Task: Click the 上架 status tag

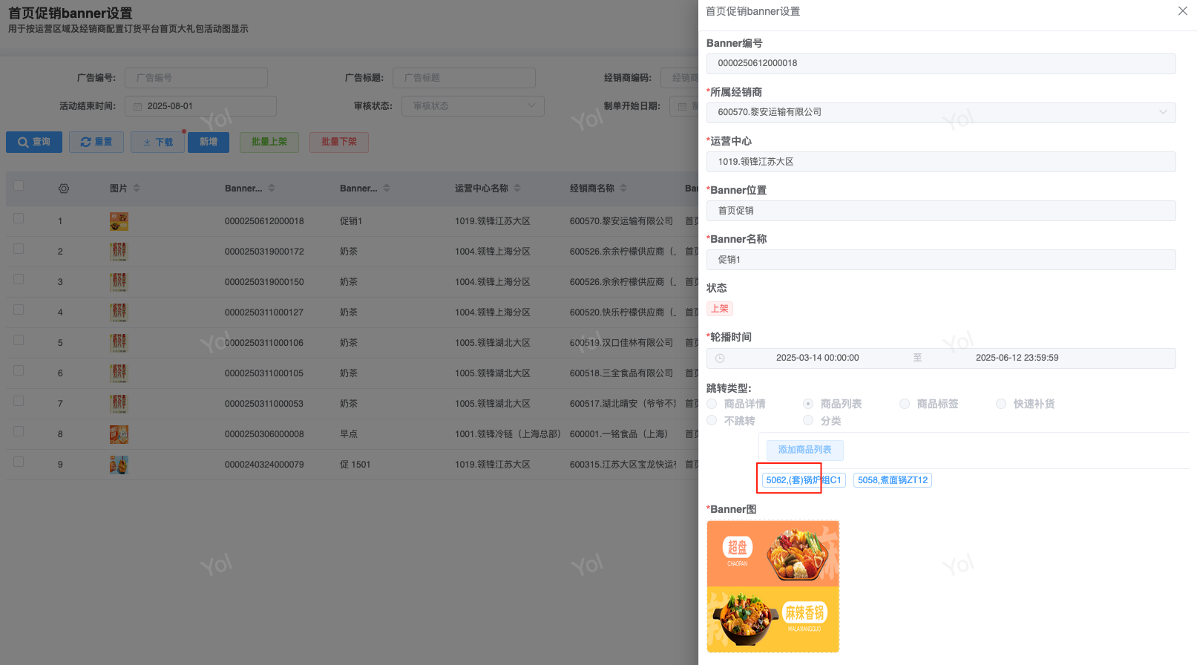Action: pos(720,309)
